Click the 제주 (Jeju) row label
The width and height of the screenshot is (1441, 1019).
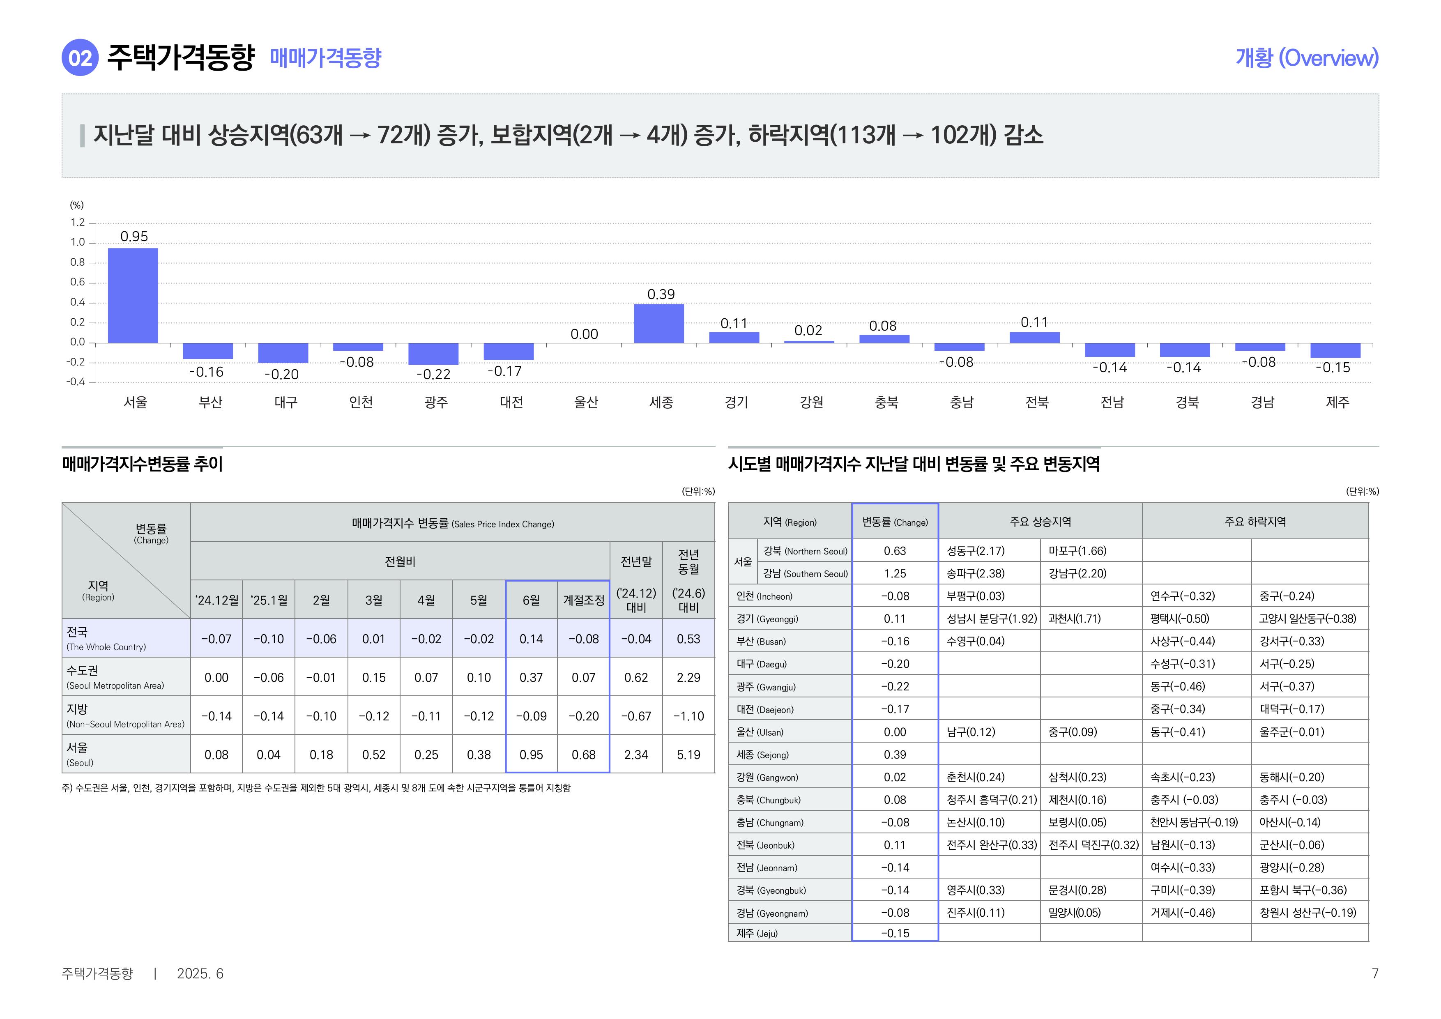coord(757,933)
